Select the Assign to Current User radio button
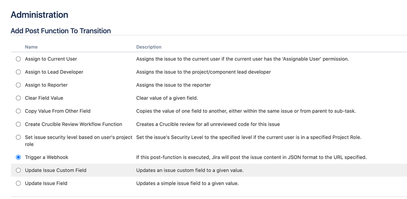The height and width of the screenshot is (199, 407). tap(18, 59)
